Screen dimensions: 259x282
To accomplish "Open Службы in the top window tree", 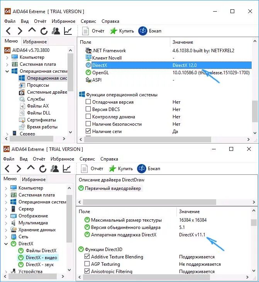I will tap(36, 99).
